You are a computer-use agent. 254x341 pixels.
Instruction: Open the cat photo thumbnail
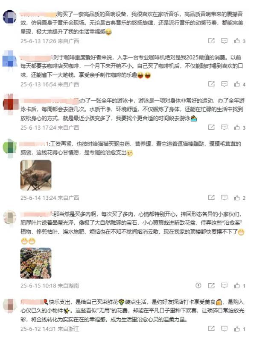pyautogui.click(x=36, y=175)
